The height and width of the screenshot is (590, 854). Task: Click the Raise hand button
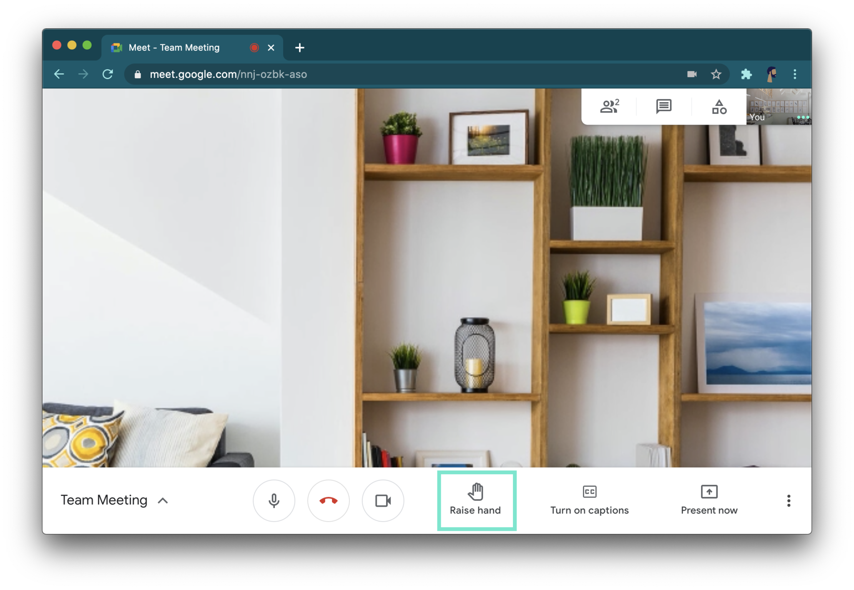pyautogui.click(x=477, y=500)
